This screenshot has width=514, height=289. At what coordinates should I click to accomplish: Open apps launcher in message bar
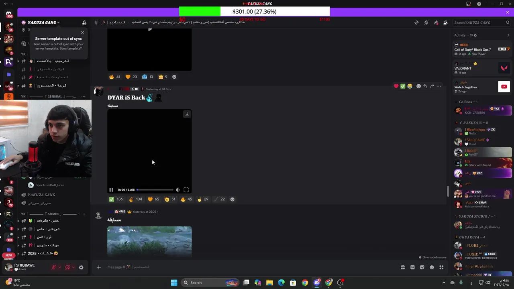[x=441, y=267]
